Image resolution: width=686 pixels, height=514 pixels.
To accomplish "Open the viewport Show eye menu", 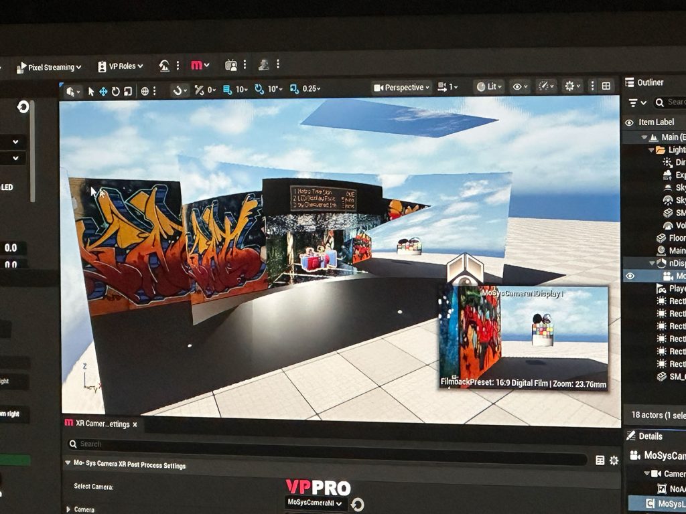I will tap(519, 86).
